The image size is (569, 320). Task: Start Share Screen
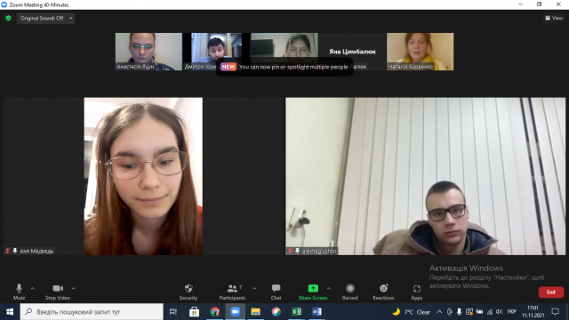313,292
